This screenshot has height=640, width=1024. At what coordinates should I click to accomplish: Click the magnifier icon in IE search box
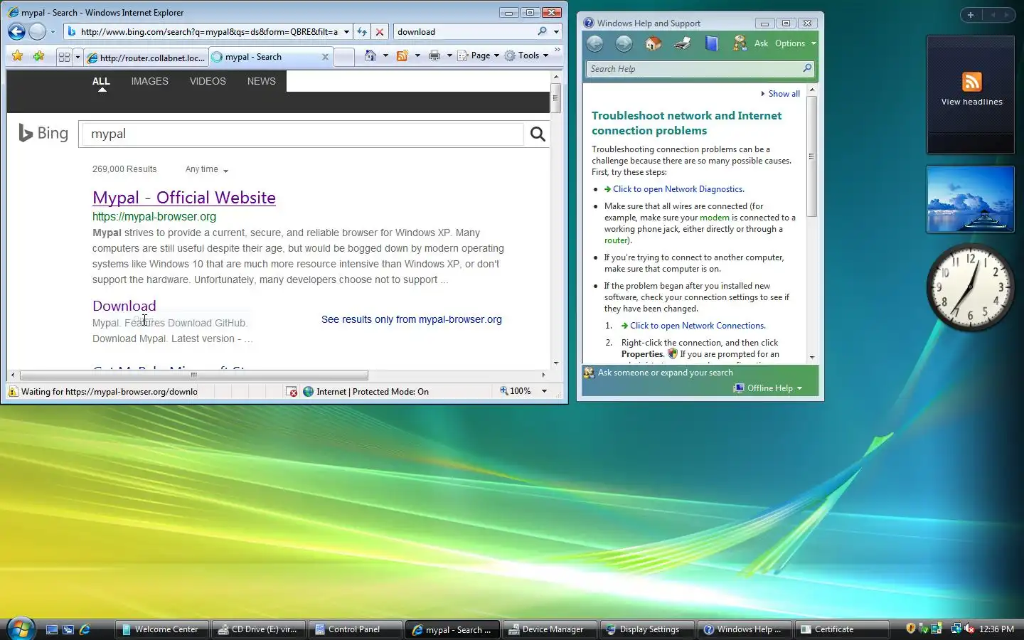tap(543, 31)
